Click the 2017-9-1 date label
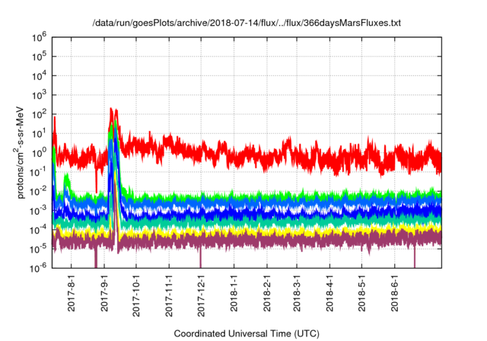 pyautogui.click(x=104, y=293)
